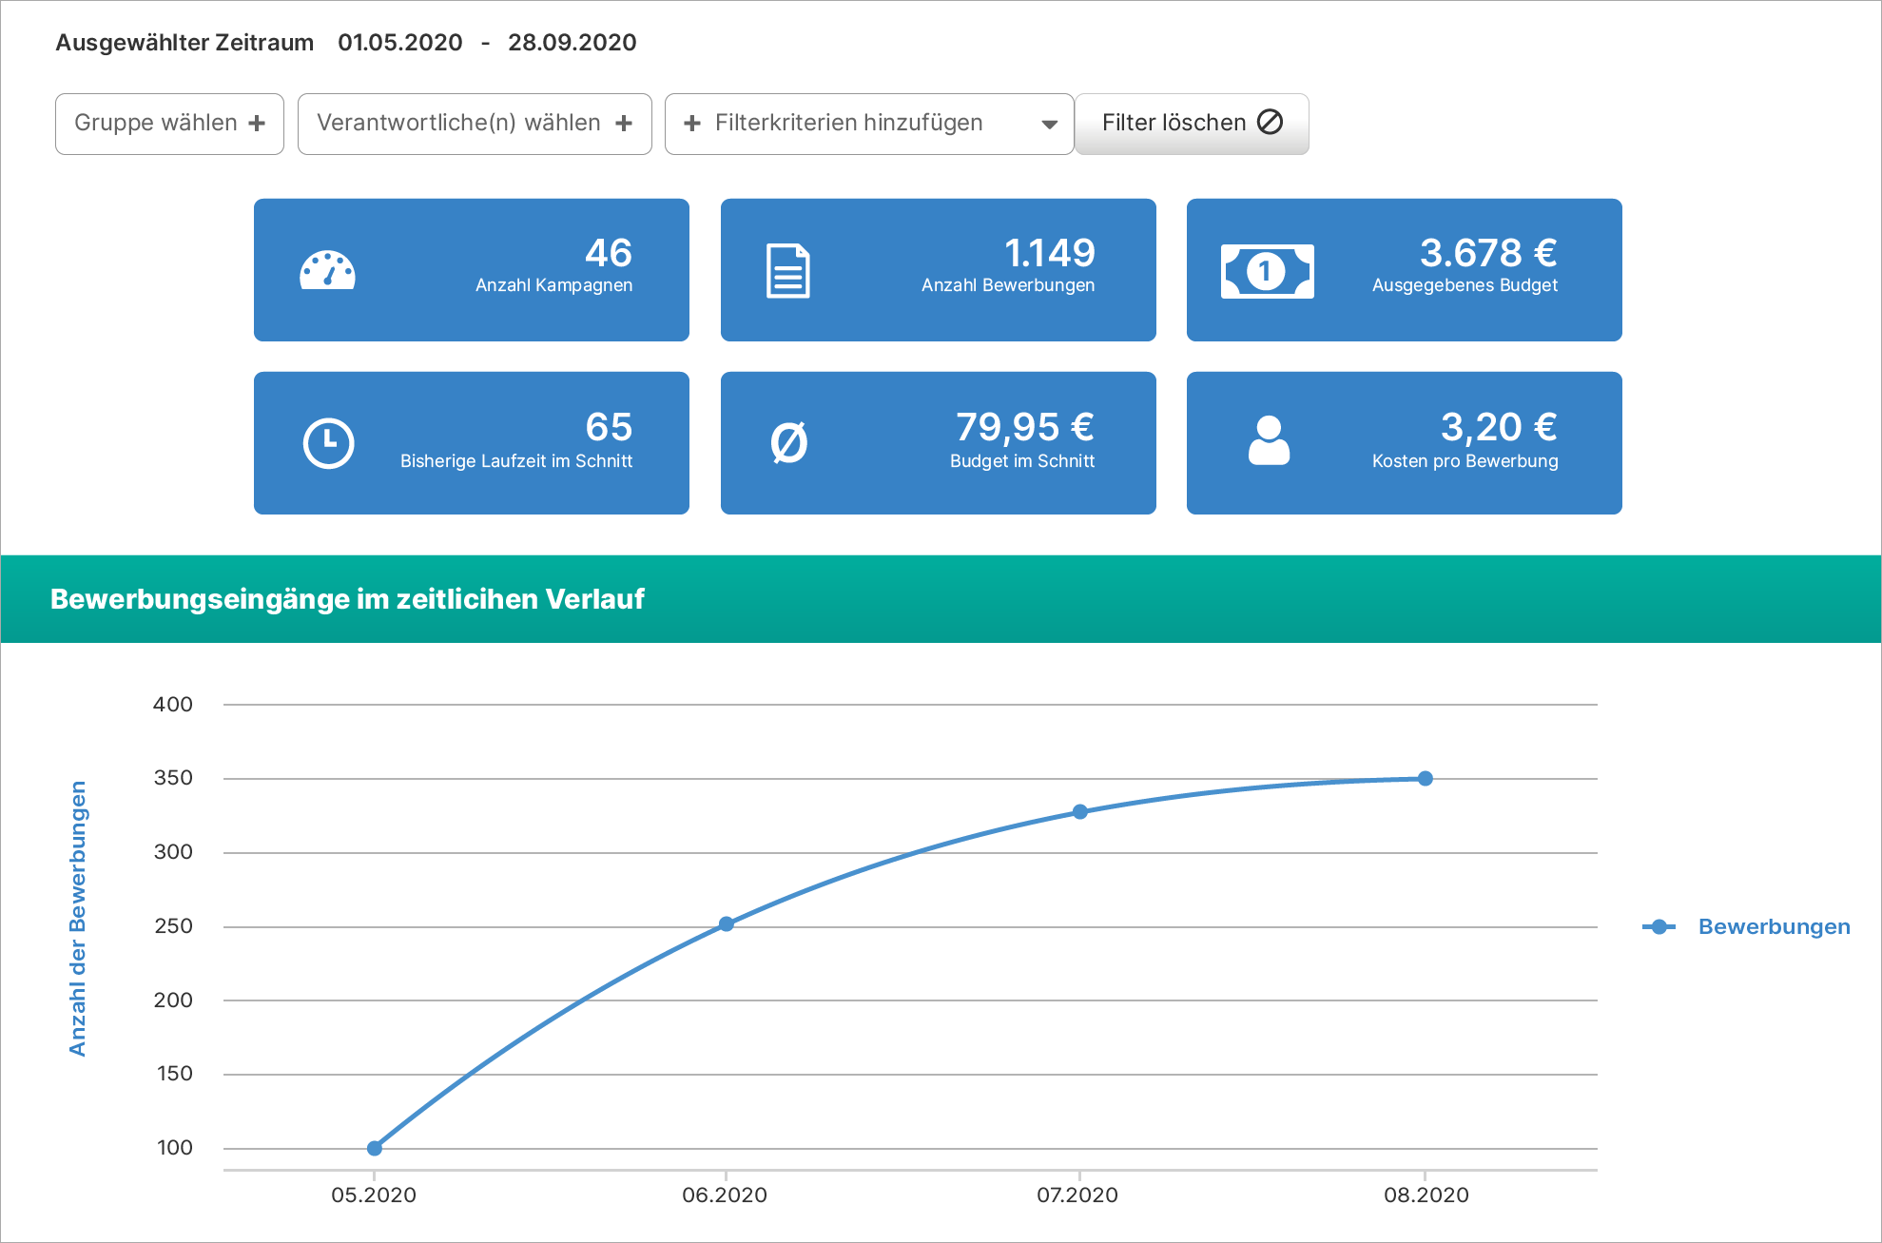Click the document icon in Anzahl Bewerbungen card
Image resolution: width=1882 pixels, height=1243 pixels.
[x=788, y=271]
